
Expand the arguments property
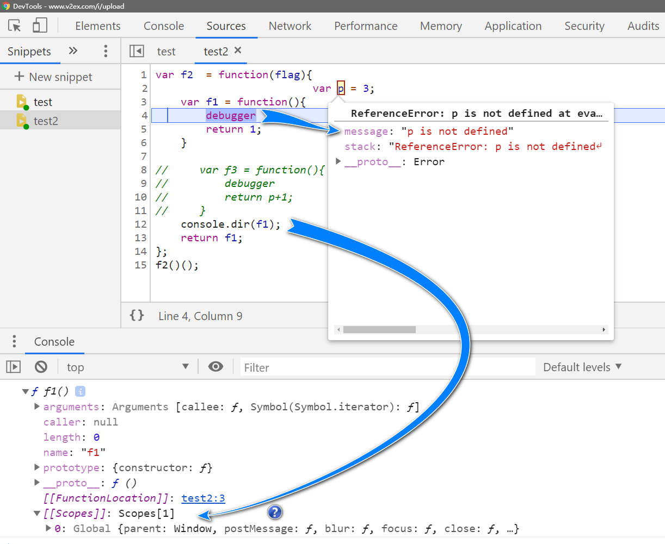click(x=36, y=407)
